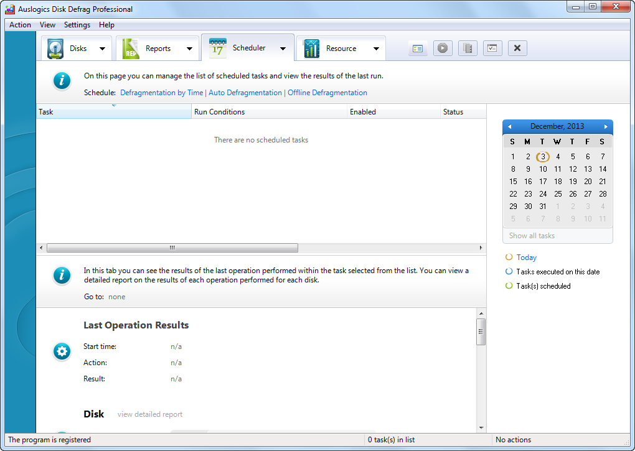The width and height of the screenshot is (635, 451).
Task: Click the results pane scroll down arrow
Action: tap(481, 427)
